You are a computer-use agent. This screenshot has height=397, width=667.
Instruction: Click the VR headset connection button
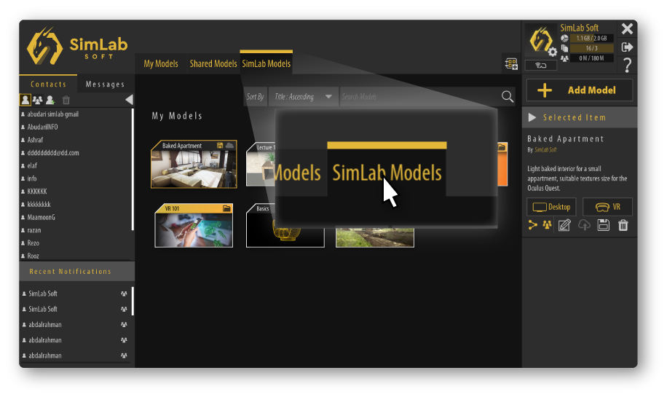[x=540, y=65]
